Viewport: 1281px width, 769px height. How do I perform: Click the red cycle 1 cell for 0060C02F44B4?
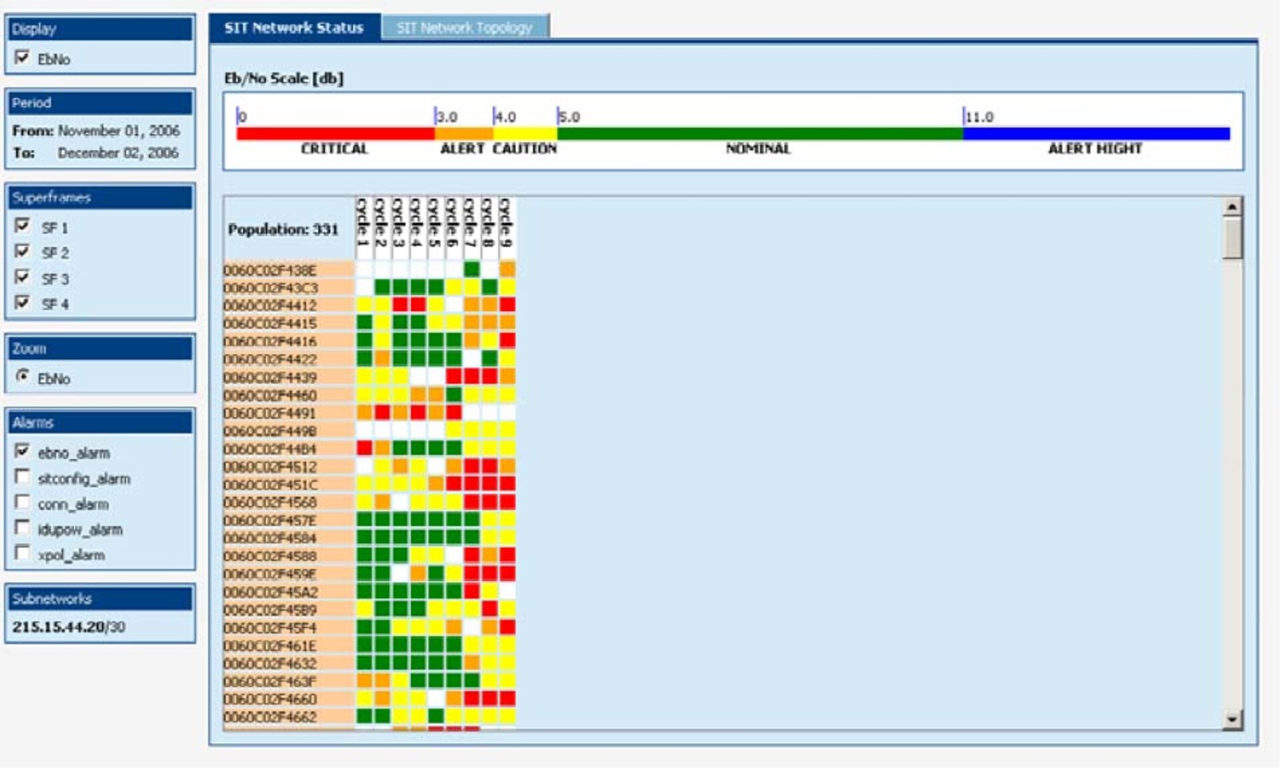point(364,448)
